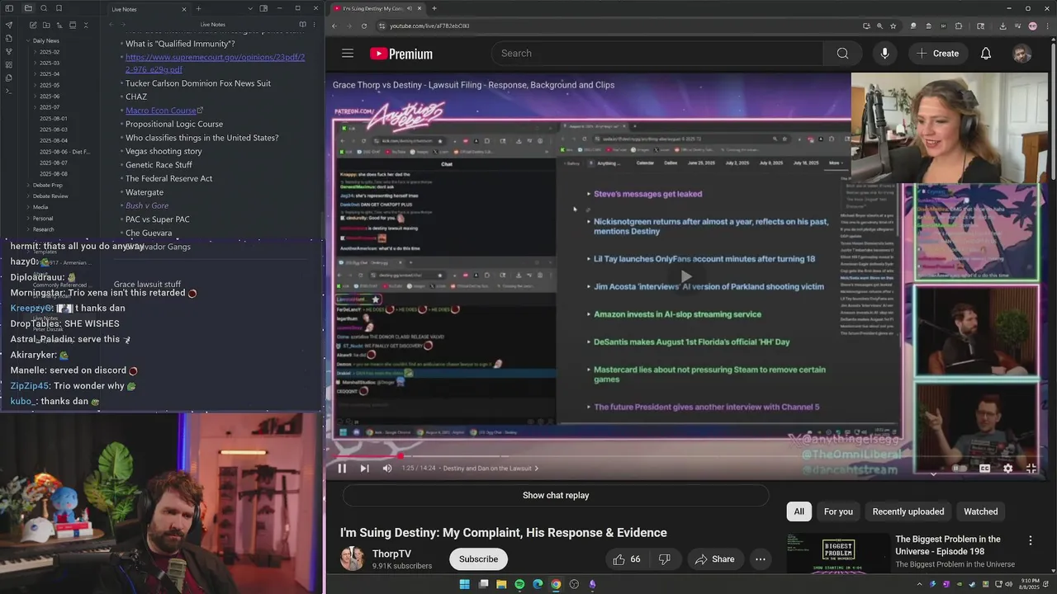Open YouTube hamburger guide menu
1057x594 pixels.
pos(348,54)
